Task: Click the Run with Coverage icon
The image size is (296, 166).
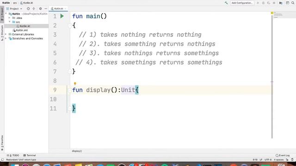Action: point(268,3)
